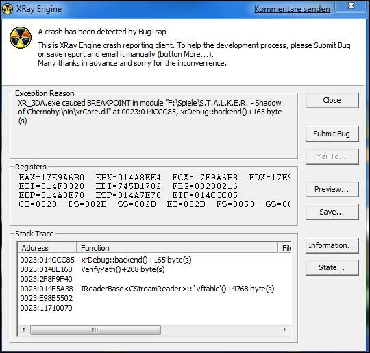The height and width of the screenshot is (353, 370).
Task: Click address 0023:014E5A38 in stack trace
Action: (x=47, y=289)
